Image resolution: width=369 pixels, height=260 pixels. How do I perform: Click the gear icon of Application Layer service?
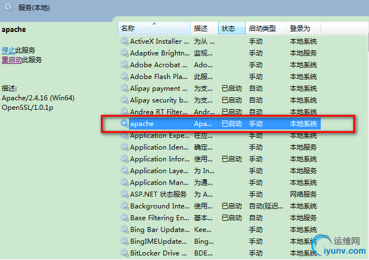click(x=124, y=170)
